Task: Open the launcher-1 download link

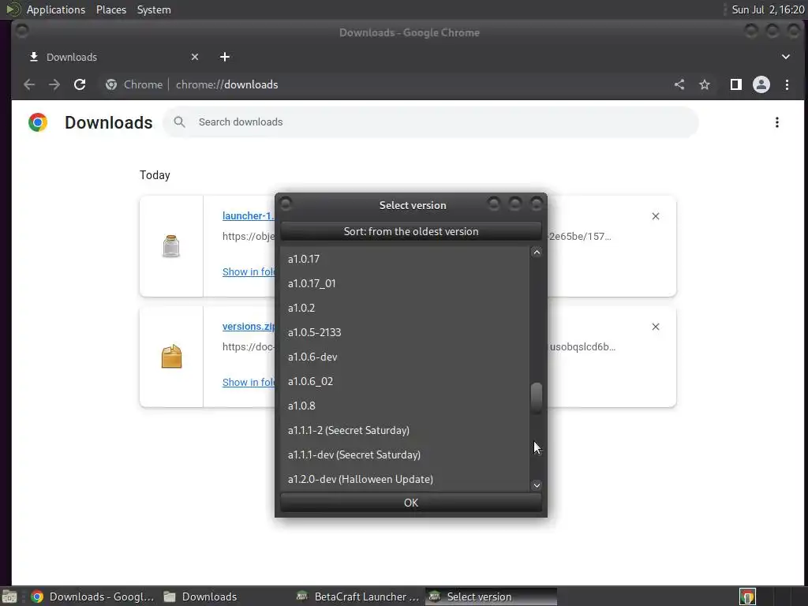Action: pyautogui.click(x=249, y=216)
